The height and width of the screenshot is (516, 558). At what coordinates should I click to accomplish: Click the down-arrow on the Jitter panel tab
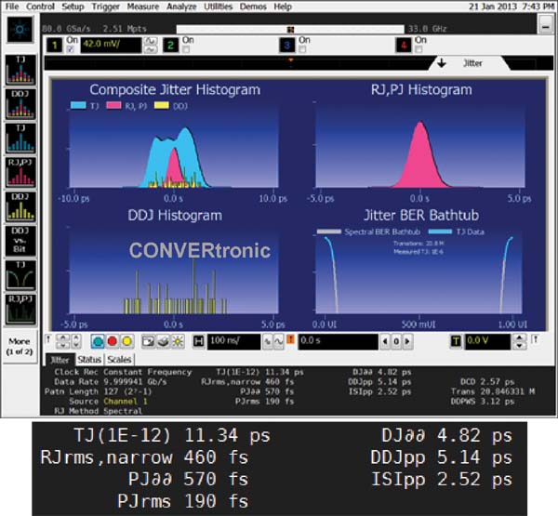click(442, 63)
